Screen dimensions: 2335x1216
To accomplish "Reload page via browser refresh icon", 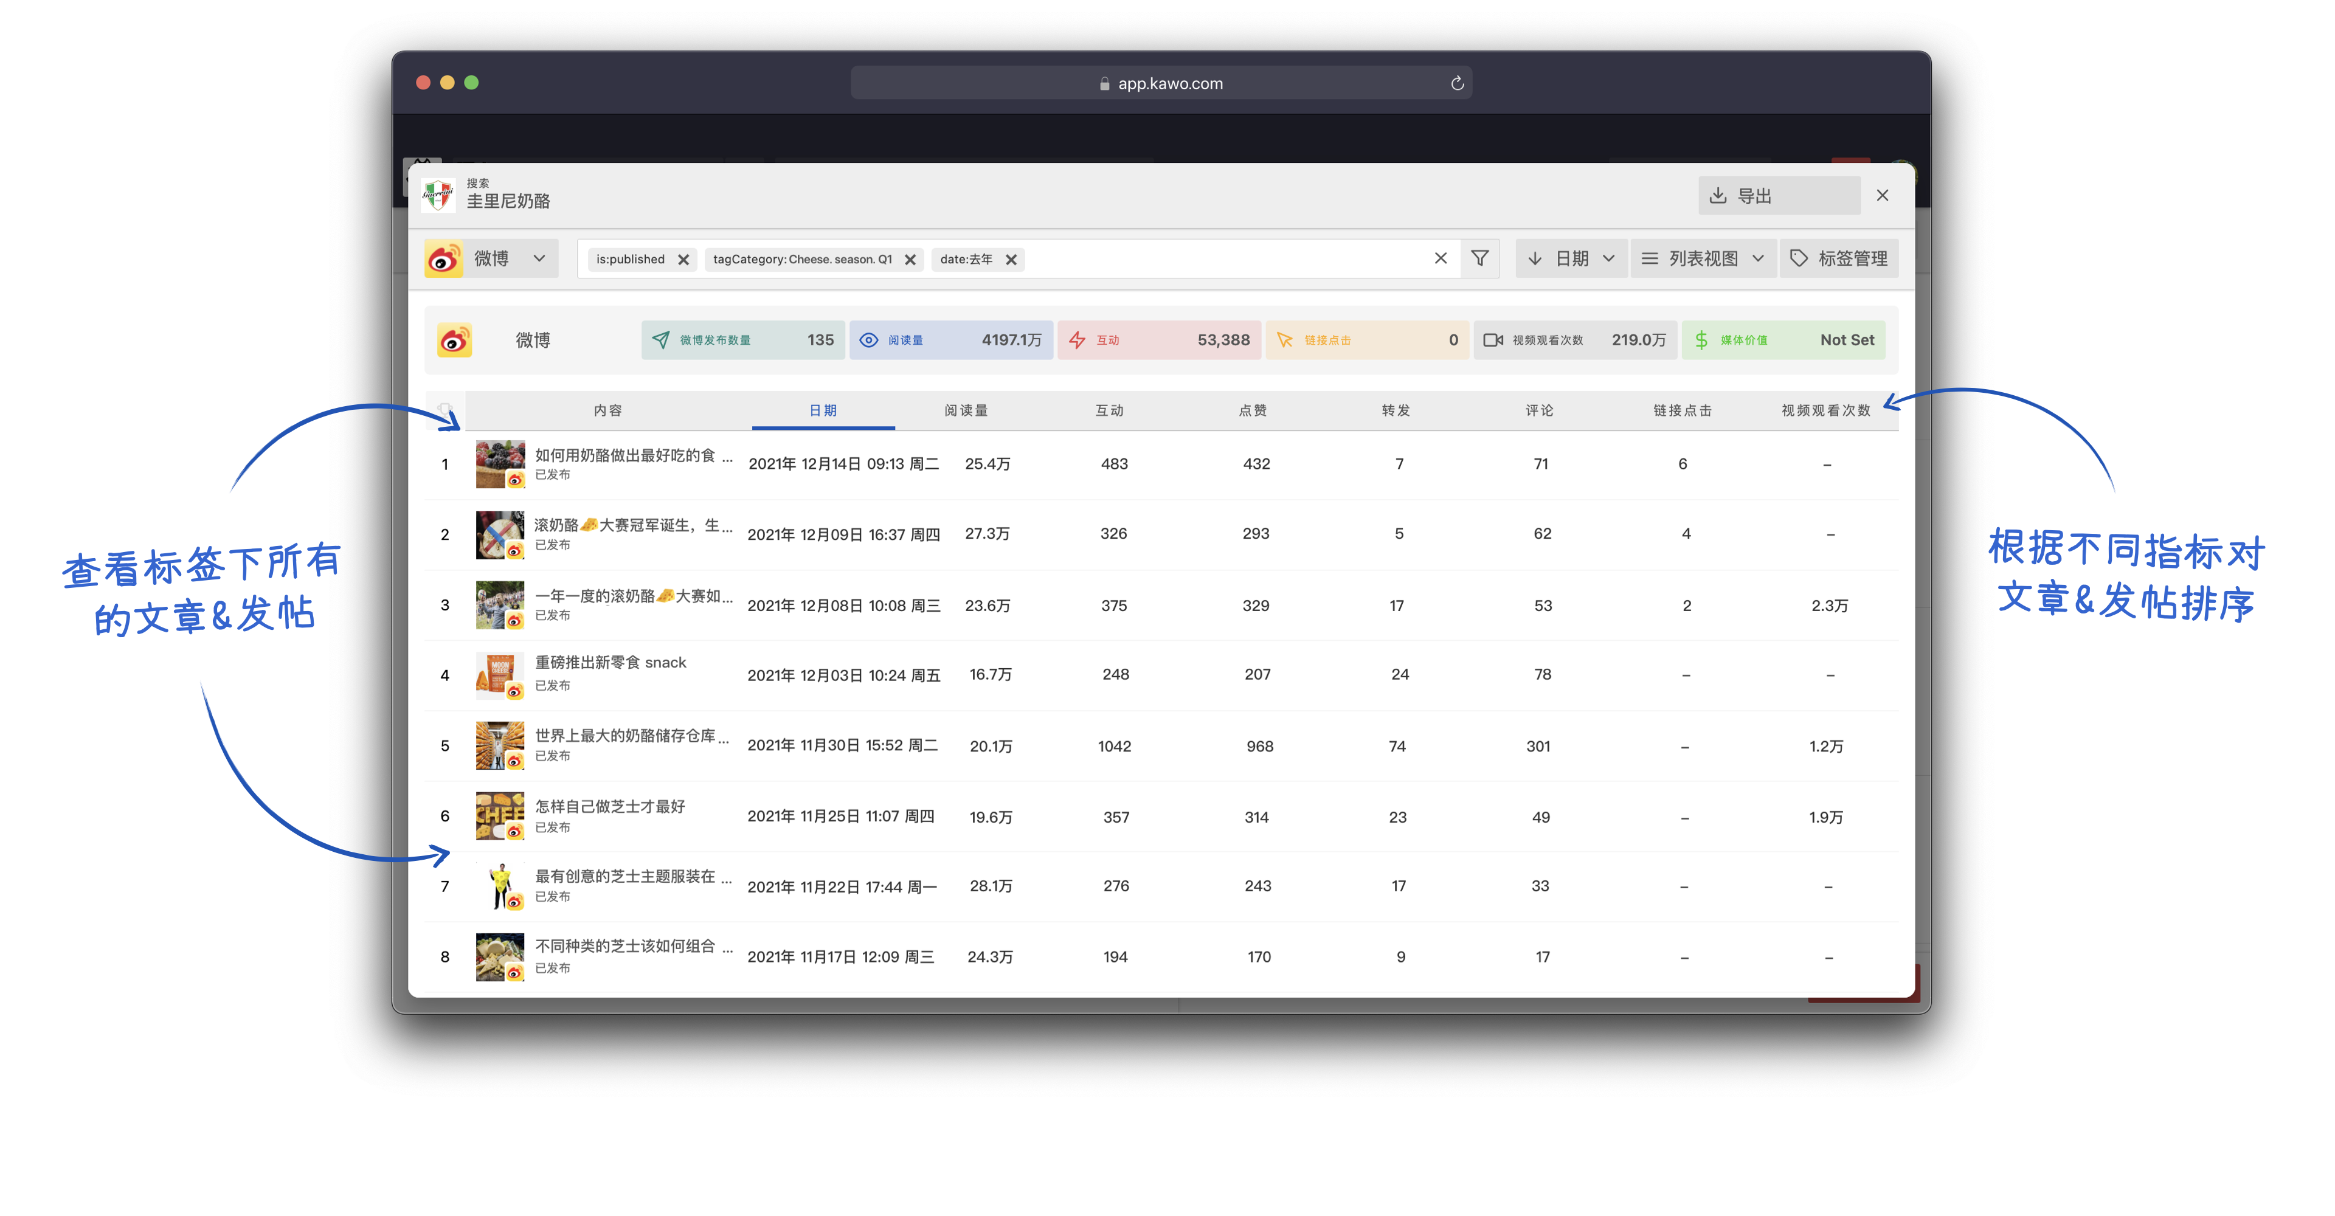I will 1457,83.
